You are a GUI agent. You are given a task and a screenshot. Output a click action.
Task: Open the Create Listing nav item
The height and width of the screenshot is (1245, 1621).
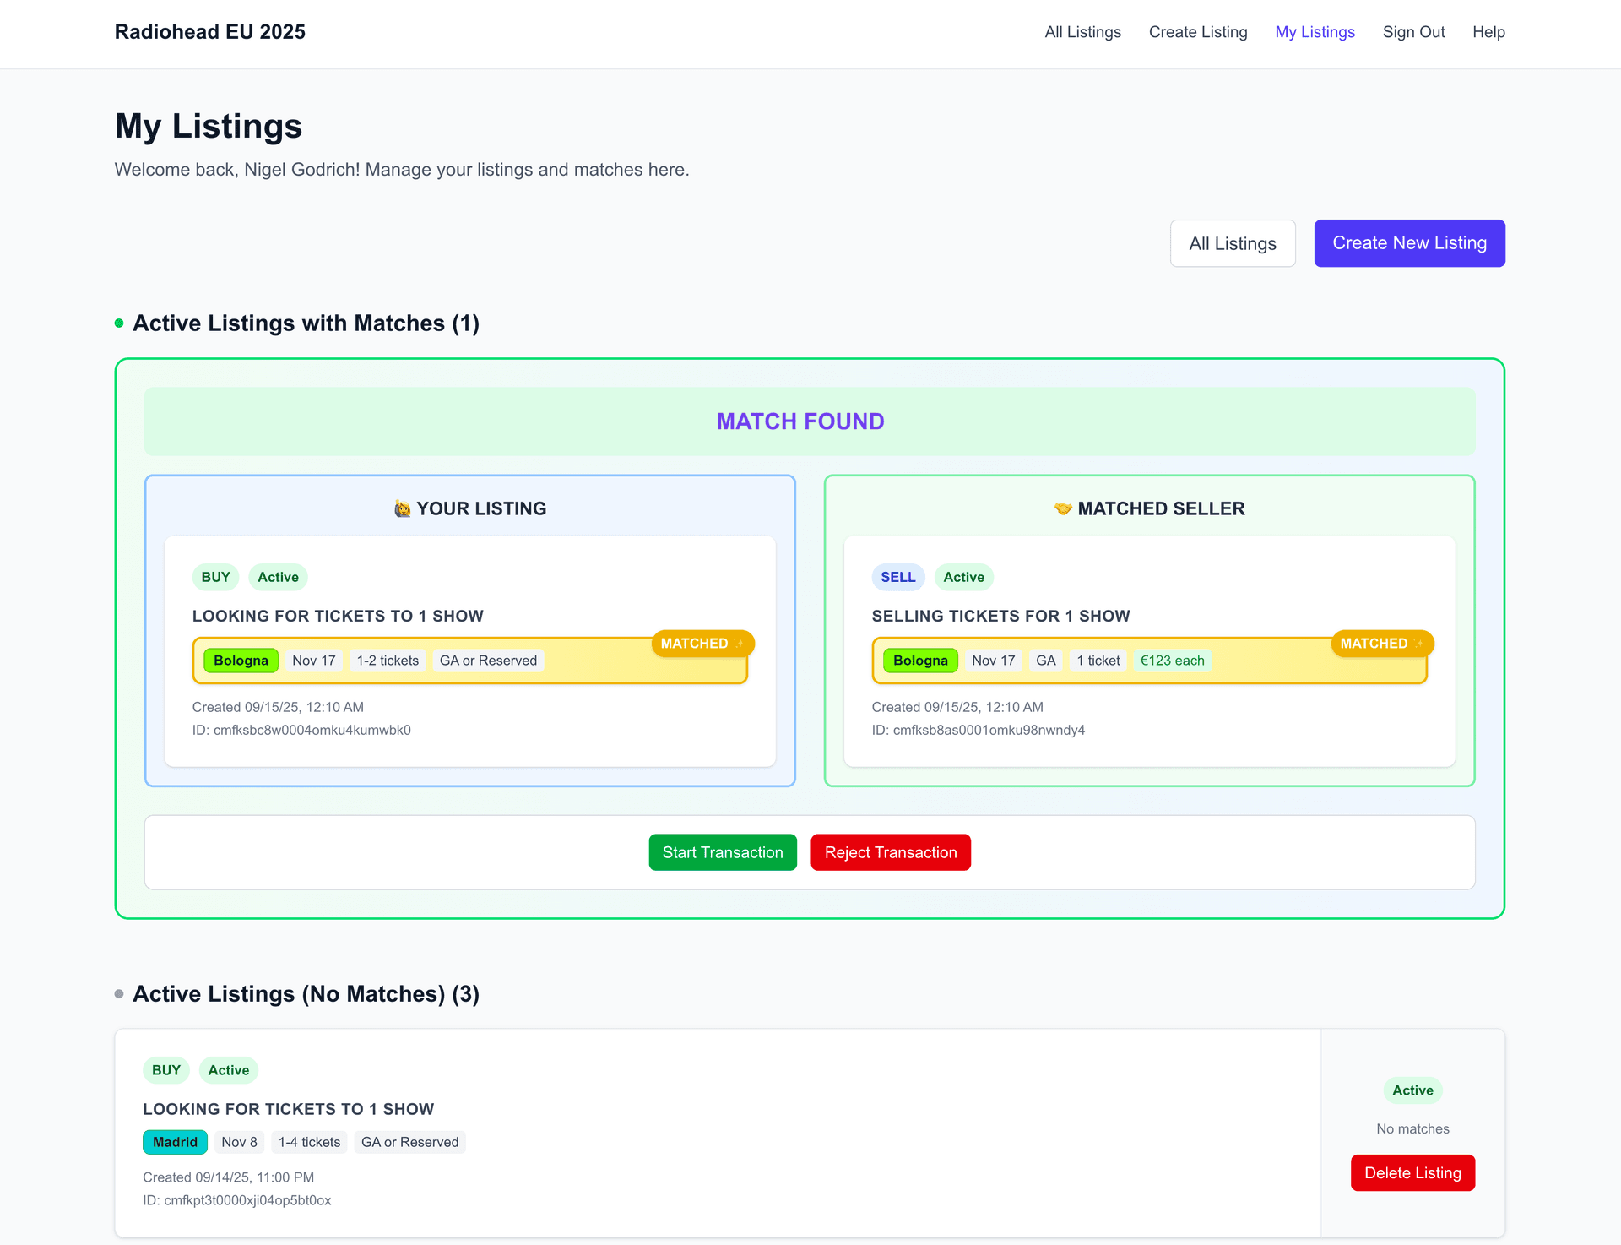pos(1197,32)
